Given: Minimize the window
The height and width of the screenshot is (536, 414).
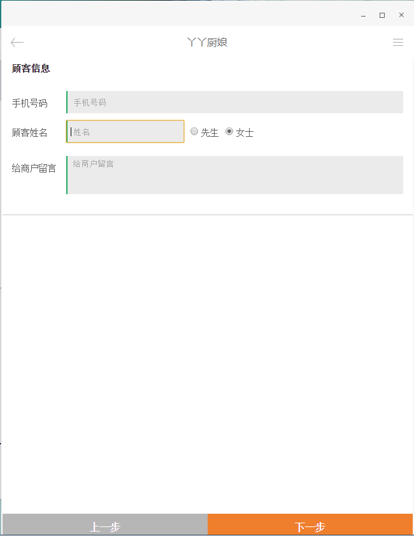Looking at the screenshot, I should tap(364, 15).
